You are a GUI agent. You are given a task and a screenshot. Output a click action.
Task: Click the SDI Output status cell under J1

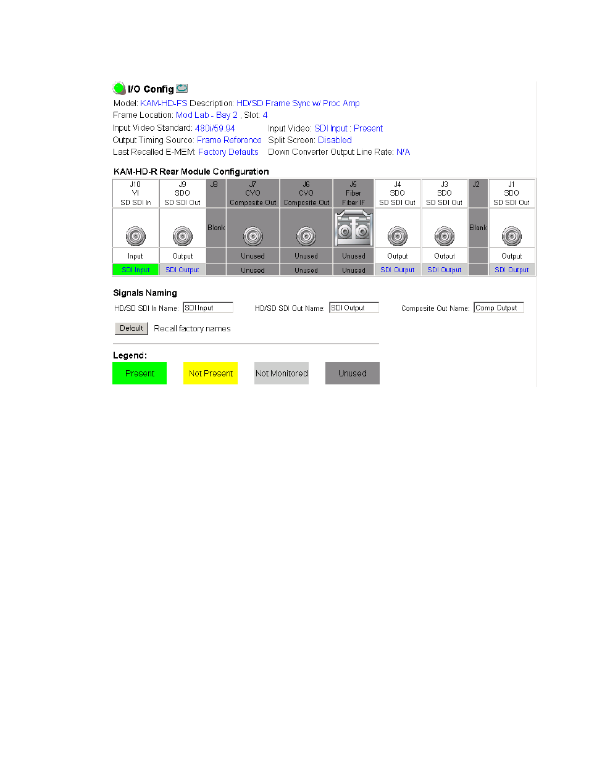point(512,270)
